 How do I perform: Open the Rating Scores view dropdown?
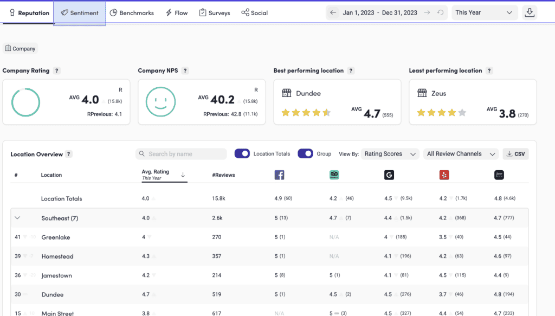point(390,154)
